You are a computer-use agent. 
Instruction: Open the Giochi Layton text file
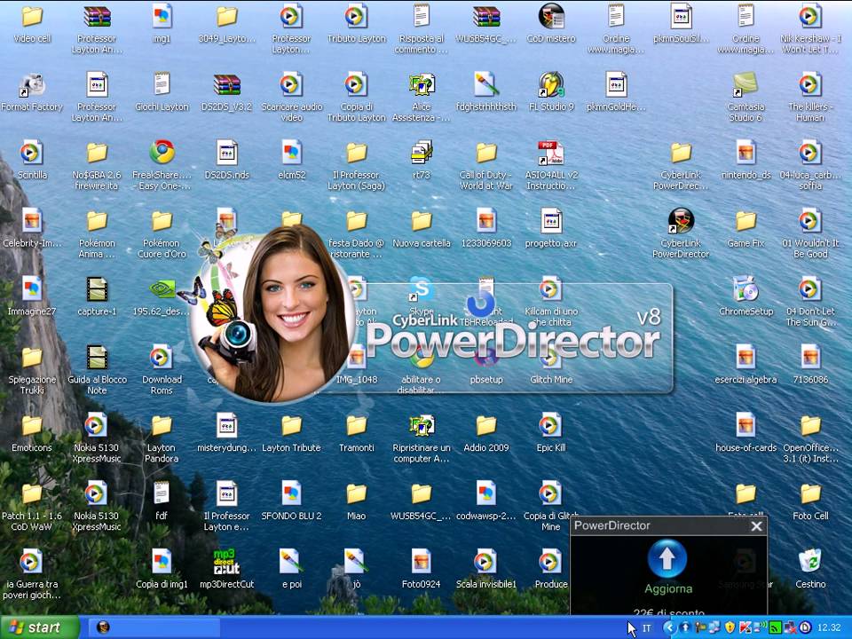[x=162, y=85]
